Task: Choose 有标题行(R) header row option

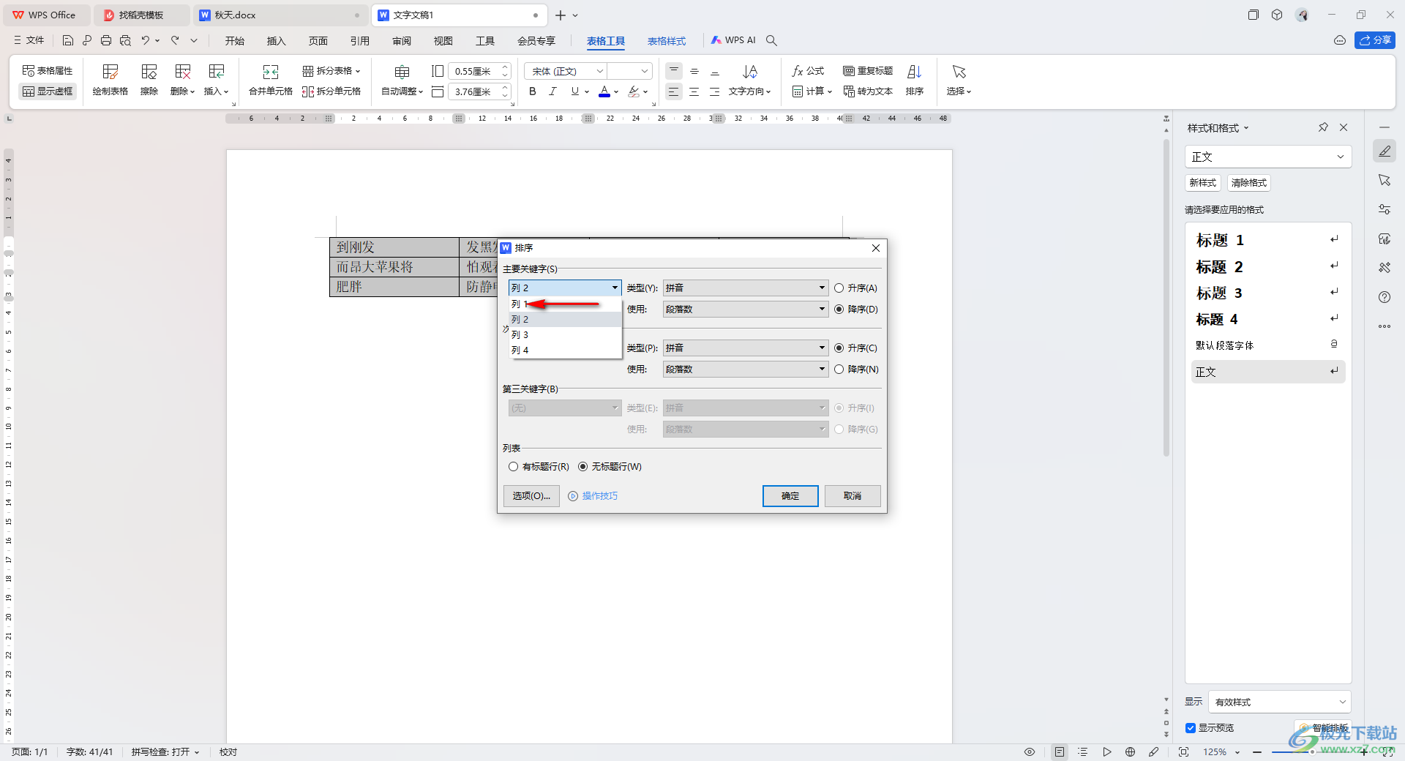Action: point(514,467)
